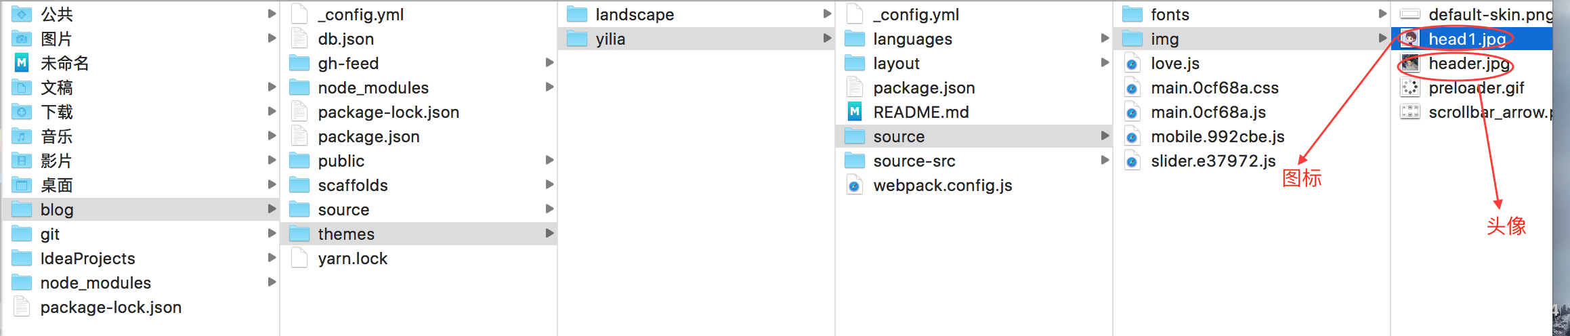Select the yarn.lock file

pyautogui.click(x=352, y=259)
